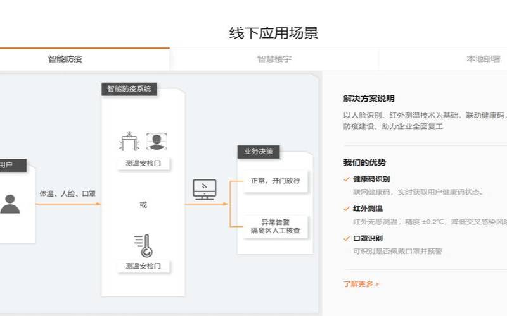This screenshot has width=507, height=316.
Task: Click the thermometer temperature icon
Action: click(x=143, y=245)
